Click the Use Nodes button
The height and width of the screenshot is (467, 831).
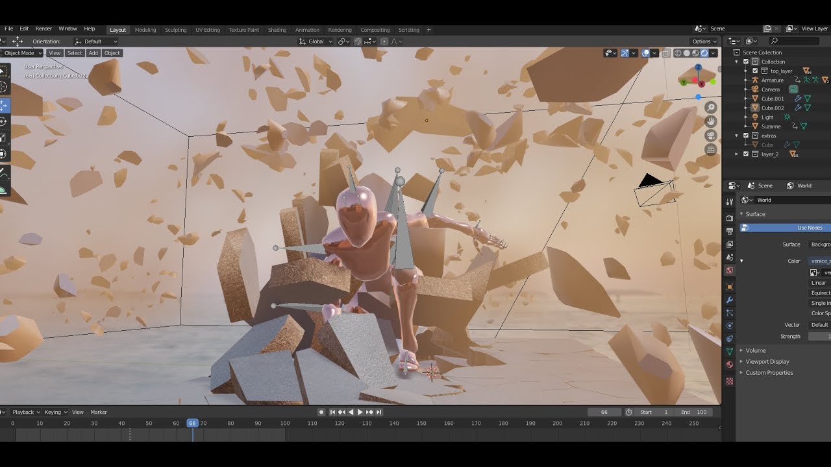click(786, 228)
